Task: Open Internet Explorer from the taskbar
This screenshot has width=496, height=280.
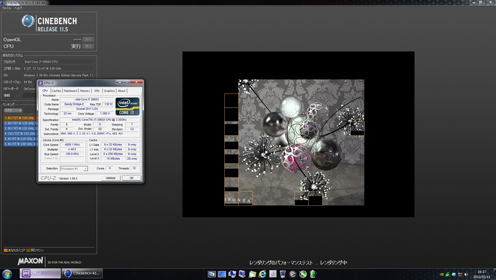Action: 263,274
